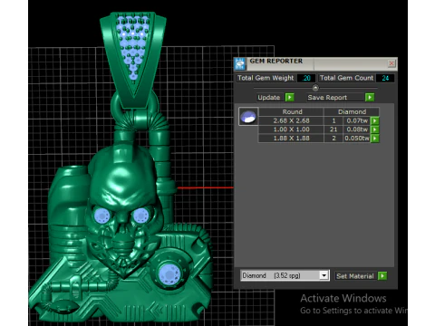Click the large round gem at the pendant base

pos(169,274)
